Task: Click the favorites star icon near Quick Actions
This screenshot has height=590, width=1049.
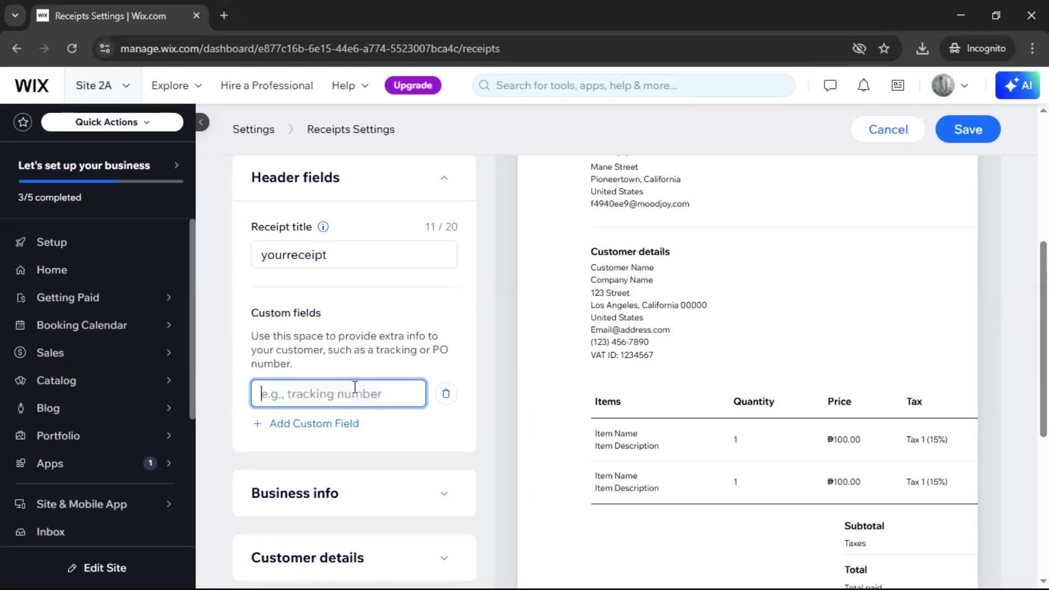Action: pyautogui.click(x=23, y=122)
